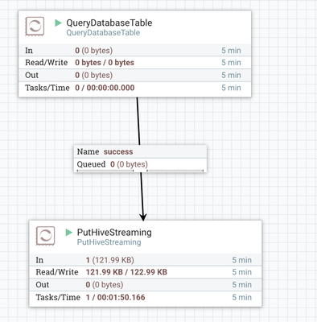Click the PutHiveStreaming processor icon
The width and height of the screenshot is (317, 322).
point(45,236)
